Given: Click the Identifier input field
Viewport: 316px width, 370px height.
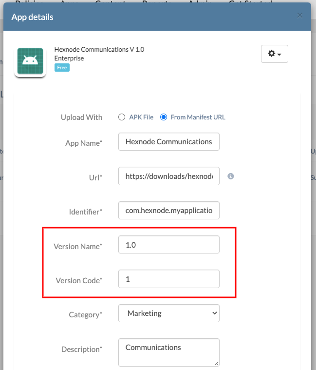Looking at the screenshot, I should pyautogui.click(x=169, y=210).
